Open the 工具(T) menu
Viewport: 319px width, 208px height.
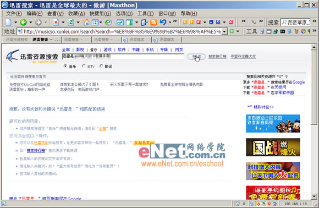tap(145, 14)
